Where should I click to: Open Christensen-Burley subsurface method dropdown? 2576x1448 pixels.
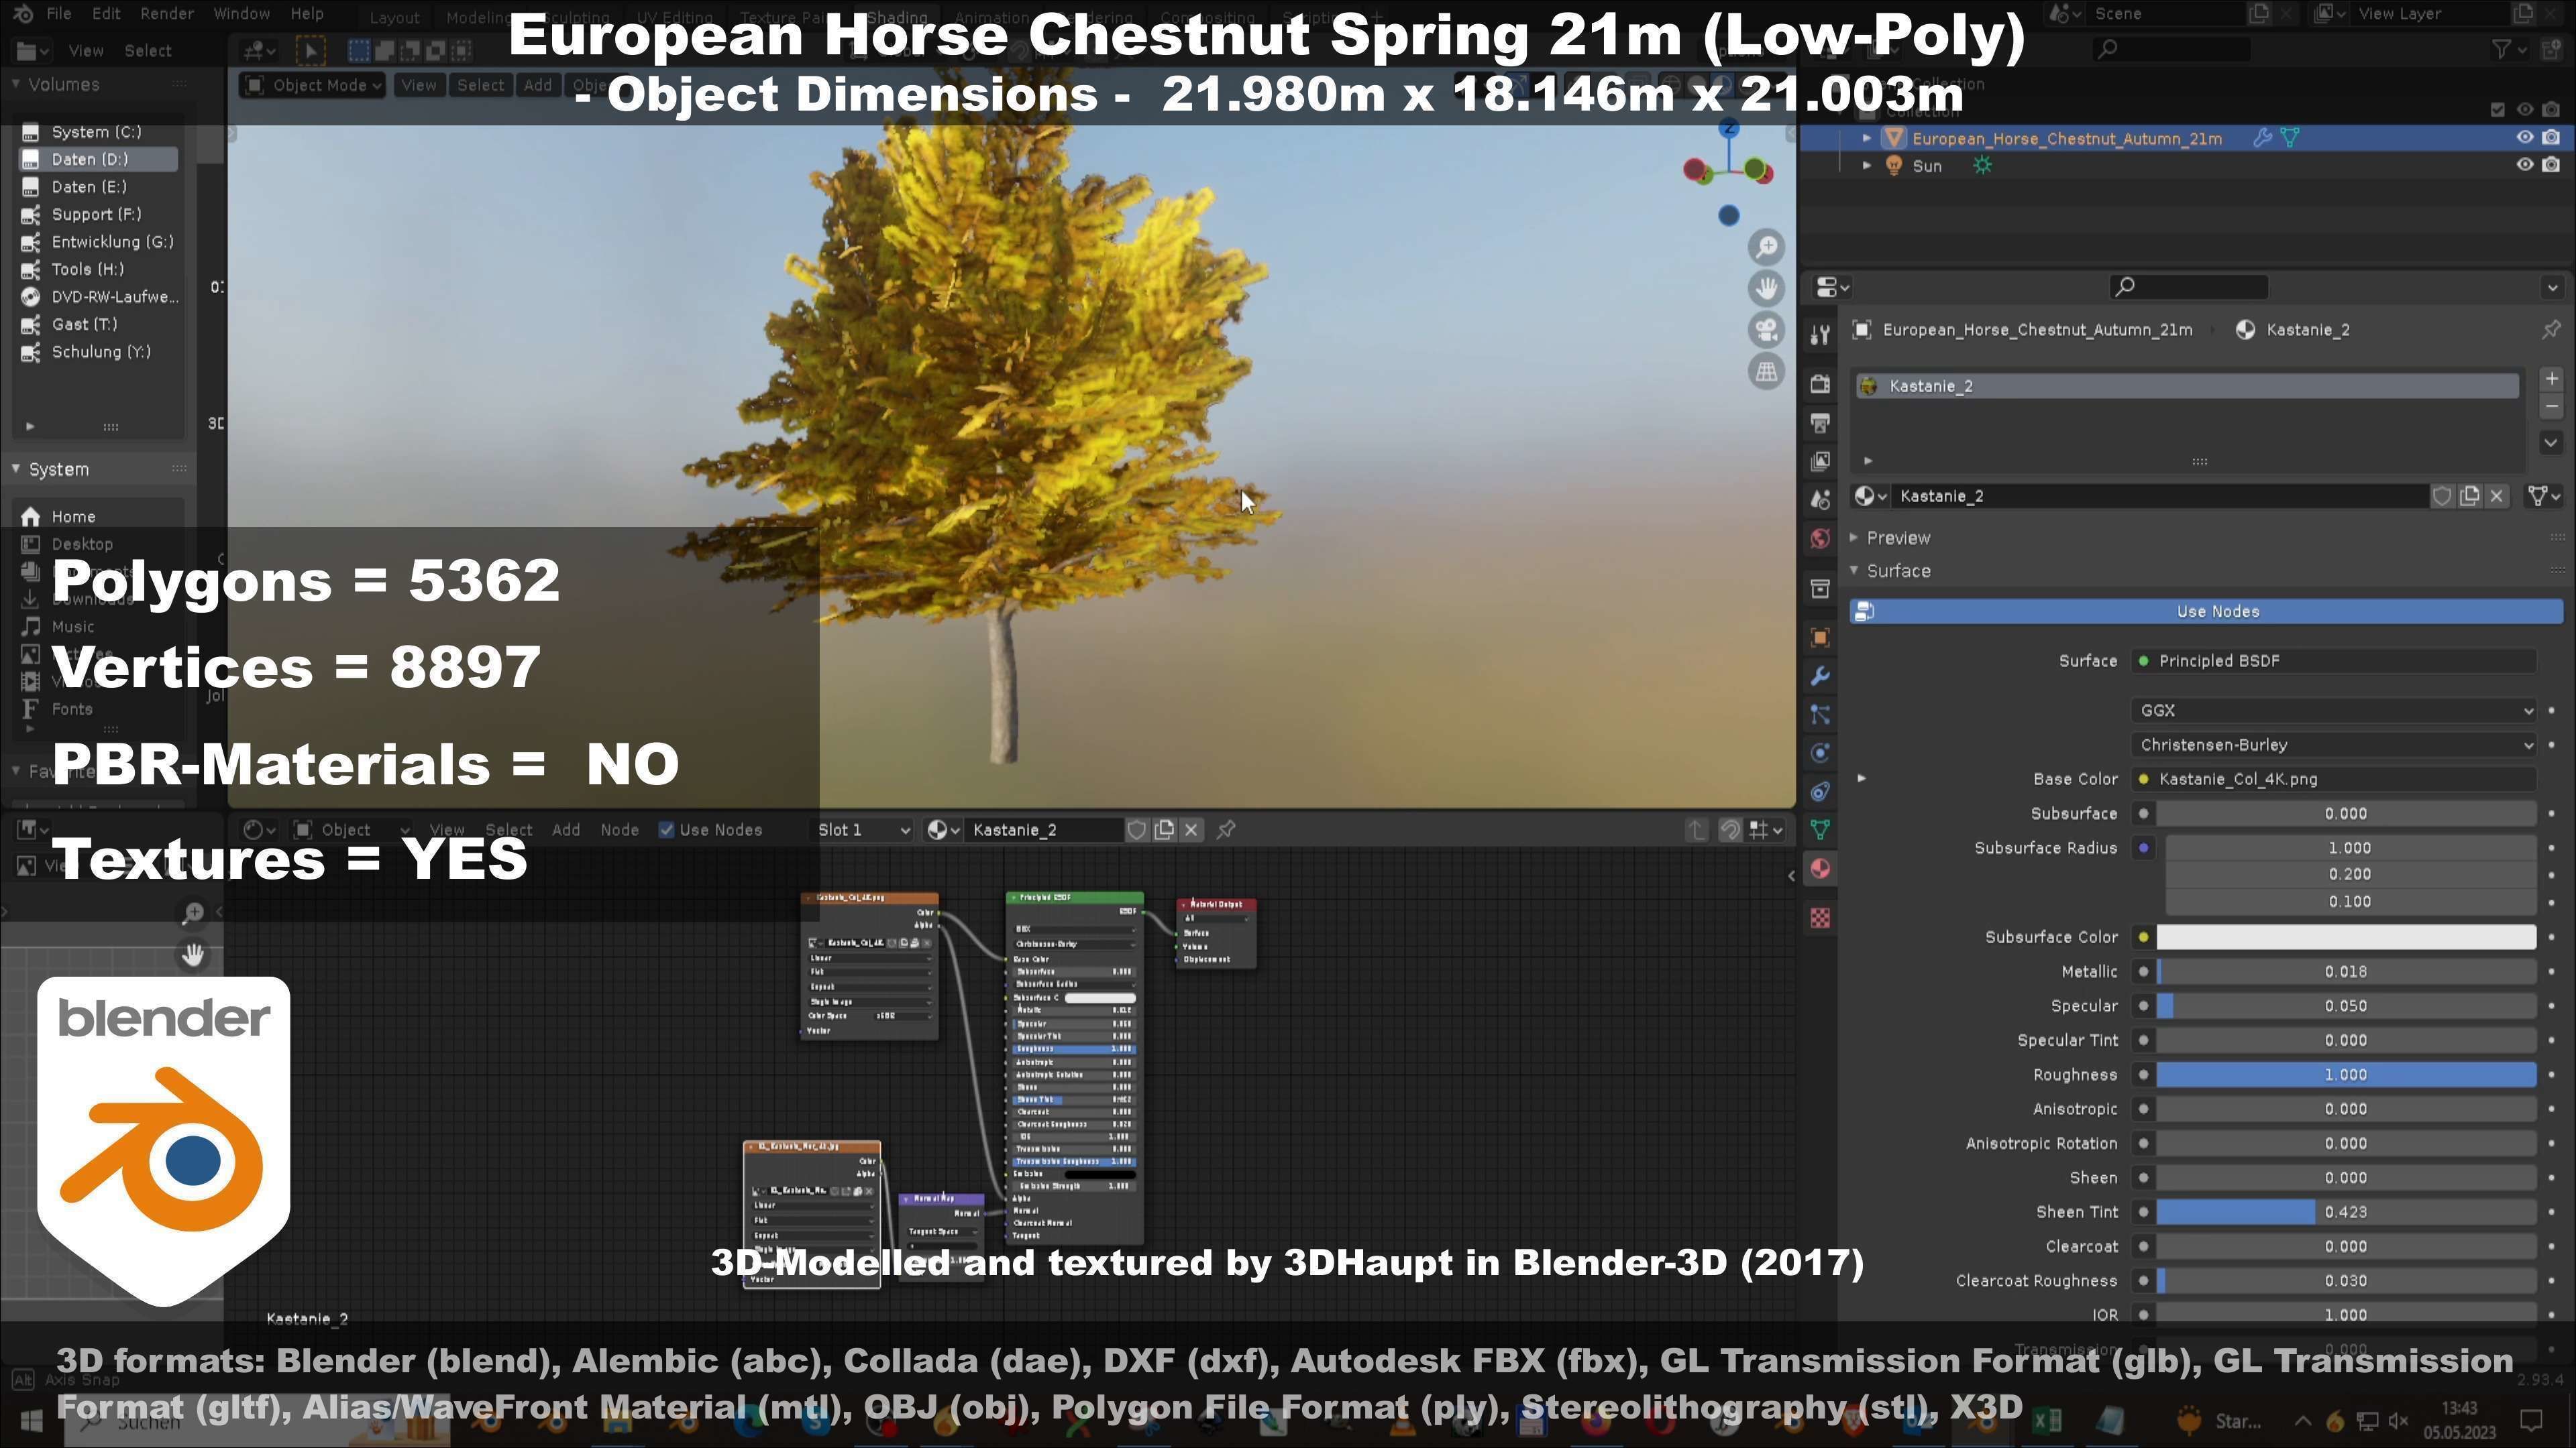click(x=2334, y=745)
